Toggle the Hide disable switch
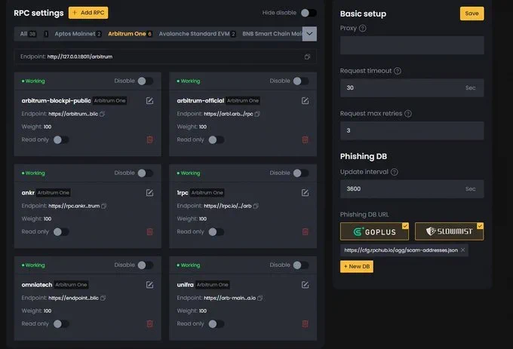Image resolution: width=513 pixels, height=349 pixels. coord(309,13)
